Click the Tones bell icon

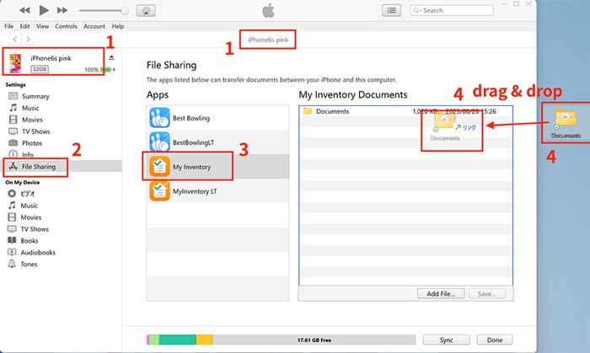coord(12,264)
